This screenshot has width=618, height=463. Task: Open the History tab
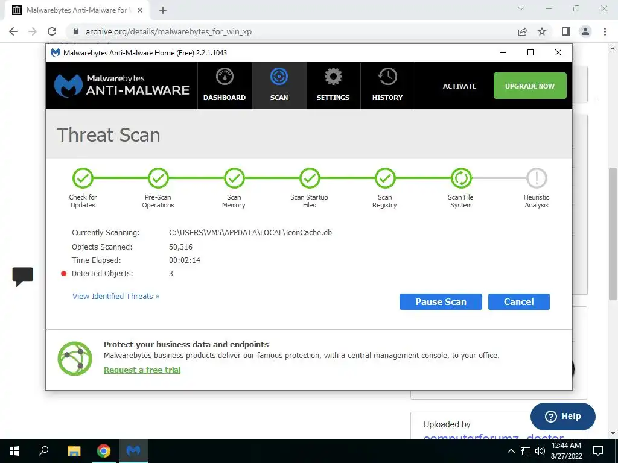(387, 86)
